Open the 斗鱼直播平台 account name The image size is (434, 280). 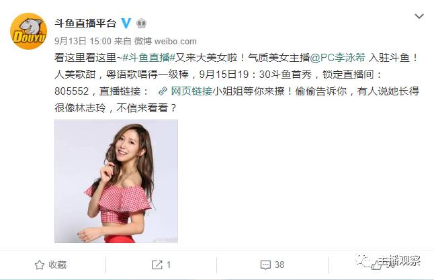click(85, 24)
